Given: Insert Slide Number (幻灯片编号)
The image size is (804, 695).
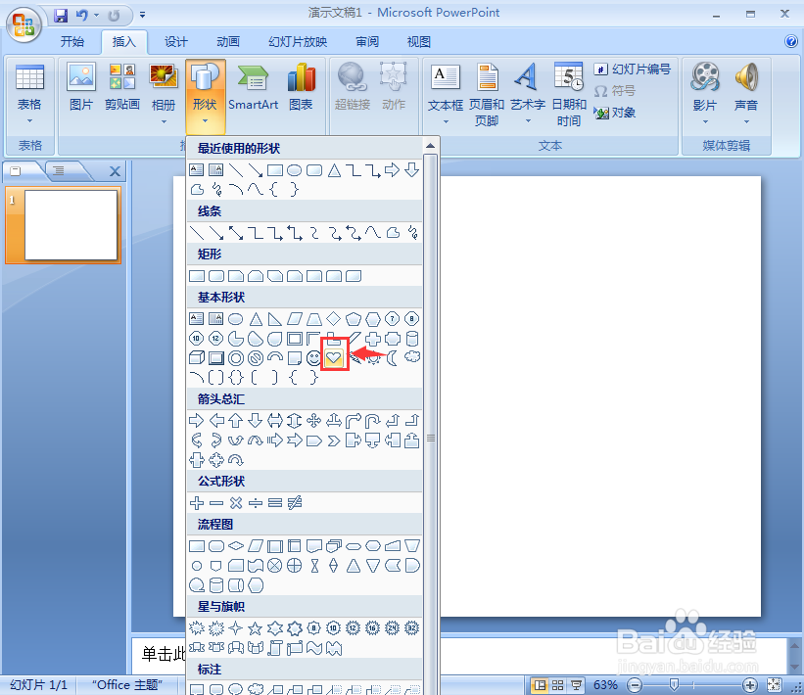Looking at the screenshot, I should [633, 69].
